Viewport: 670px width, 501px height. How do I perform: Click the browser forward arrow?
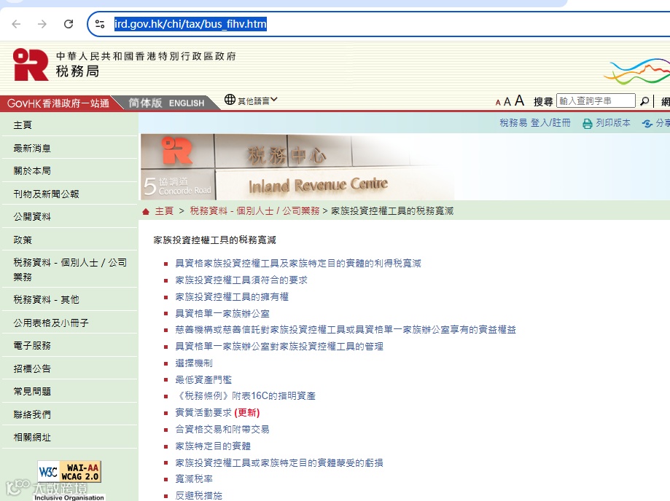[42, 24]
